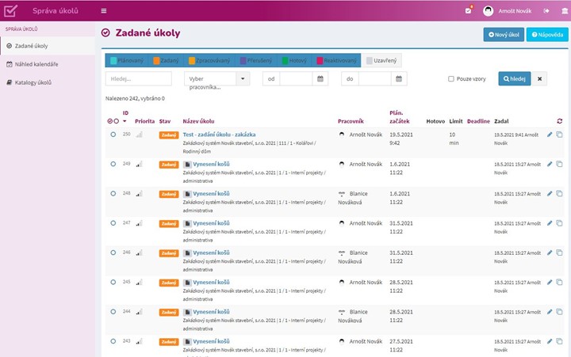Click document icon before task 248 name
This screenshot has width=571, height=357.
pyautogui.click(x=187, y=194)
